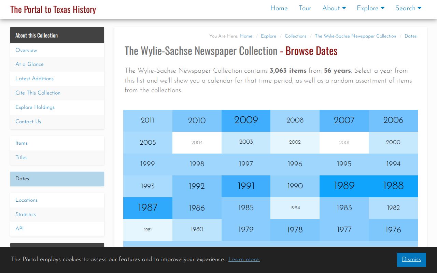
Task: Open the year 2001 tile
Action: pyautogui.click(x=344, y=142)
